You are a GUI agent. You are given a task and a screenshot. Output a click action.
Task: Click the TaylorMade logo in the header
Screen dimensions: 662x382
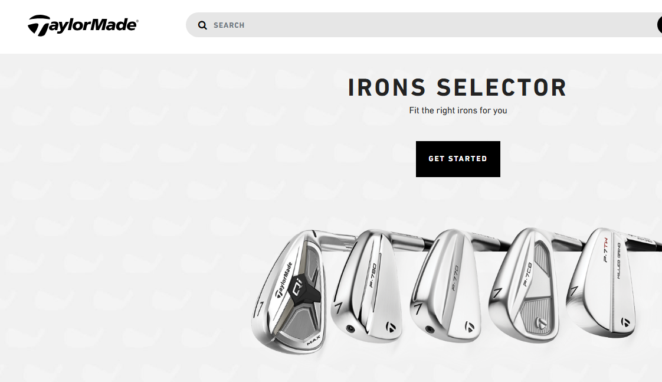click(x=83, y=25)
